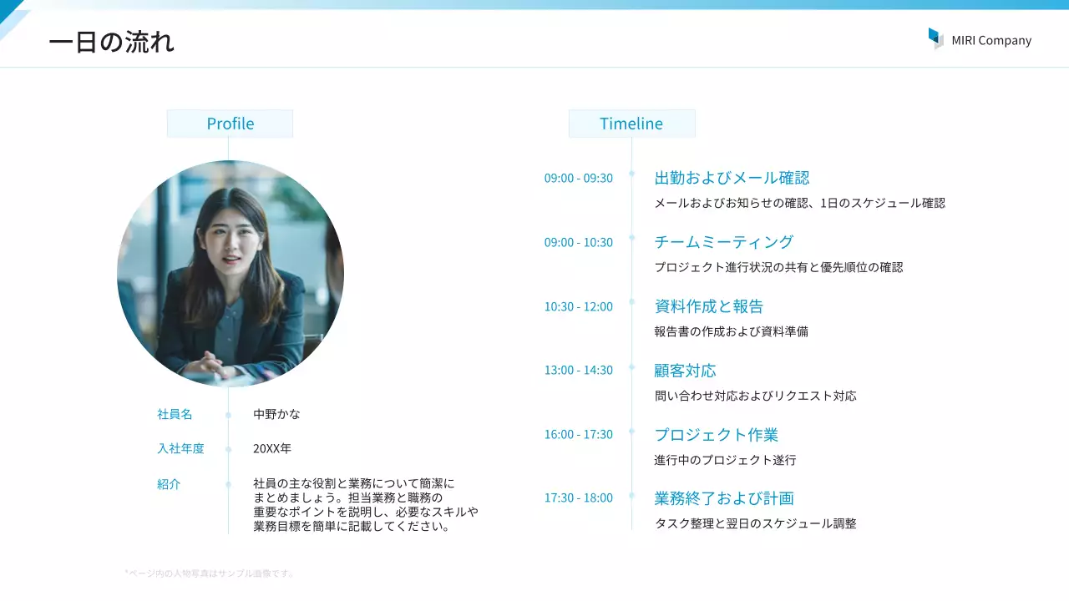Select the 出勤およびメール確認 heading

tap(732, 178)
